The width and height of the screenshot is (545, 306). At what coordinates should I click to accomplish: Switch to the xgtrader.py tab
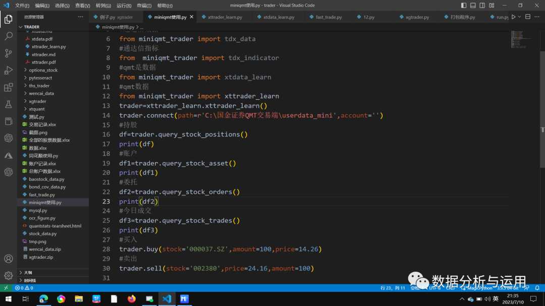417,17
